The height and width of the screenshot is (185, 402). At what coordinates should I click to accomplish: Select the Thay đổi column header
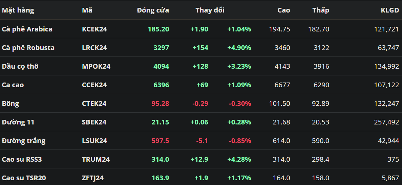tap(210, 10)
